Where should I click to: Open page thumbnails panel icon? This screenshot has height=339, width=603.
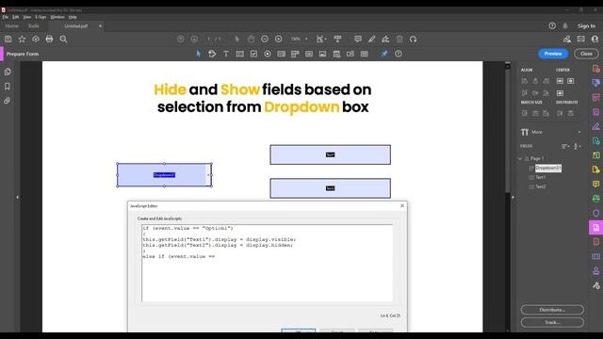pos(8,72)
